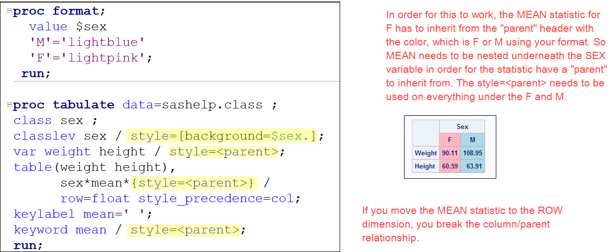Select the 90.11 value cell
This screenshot has height=252, width=610.
point(449,153)
